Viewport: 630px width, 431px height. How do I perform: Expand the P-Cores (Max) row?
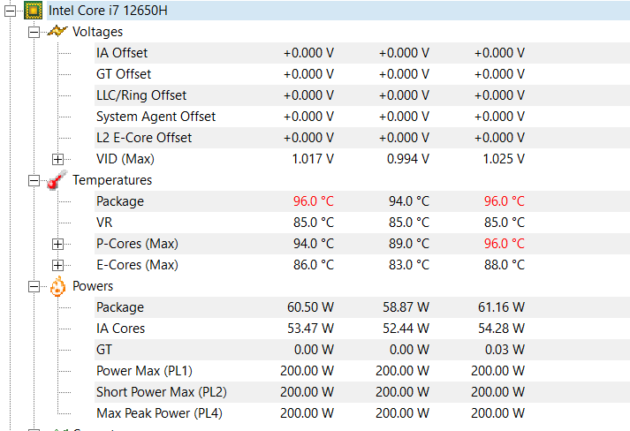click(x=57, y=244)
